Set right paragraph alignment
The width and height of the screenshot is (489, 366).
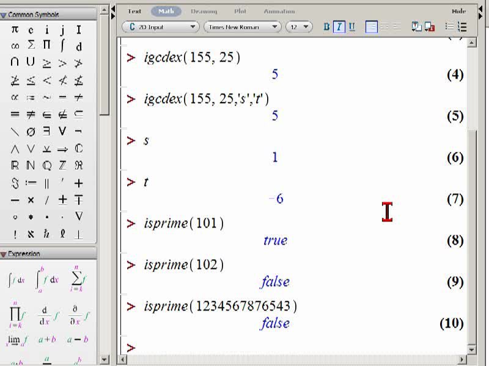pyautogui.click(x=397, y=27)
